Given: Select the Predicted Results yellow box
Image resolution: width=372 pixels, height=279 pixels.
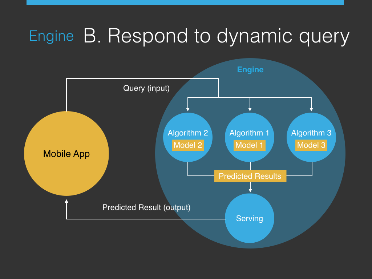Looking at the screenshot, I should coord(250,176).
